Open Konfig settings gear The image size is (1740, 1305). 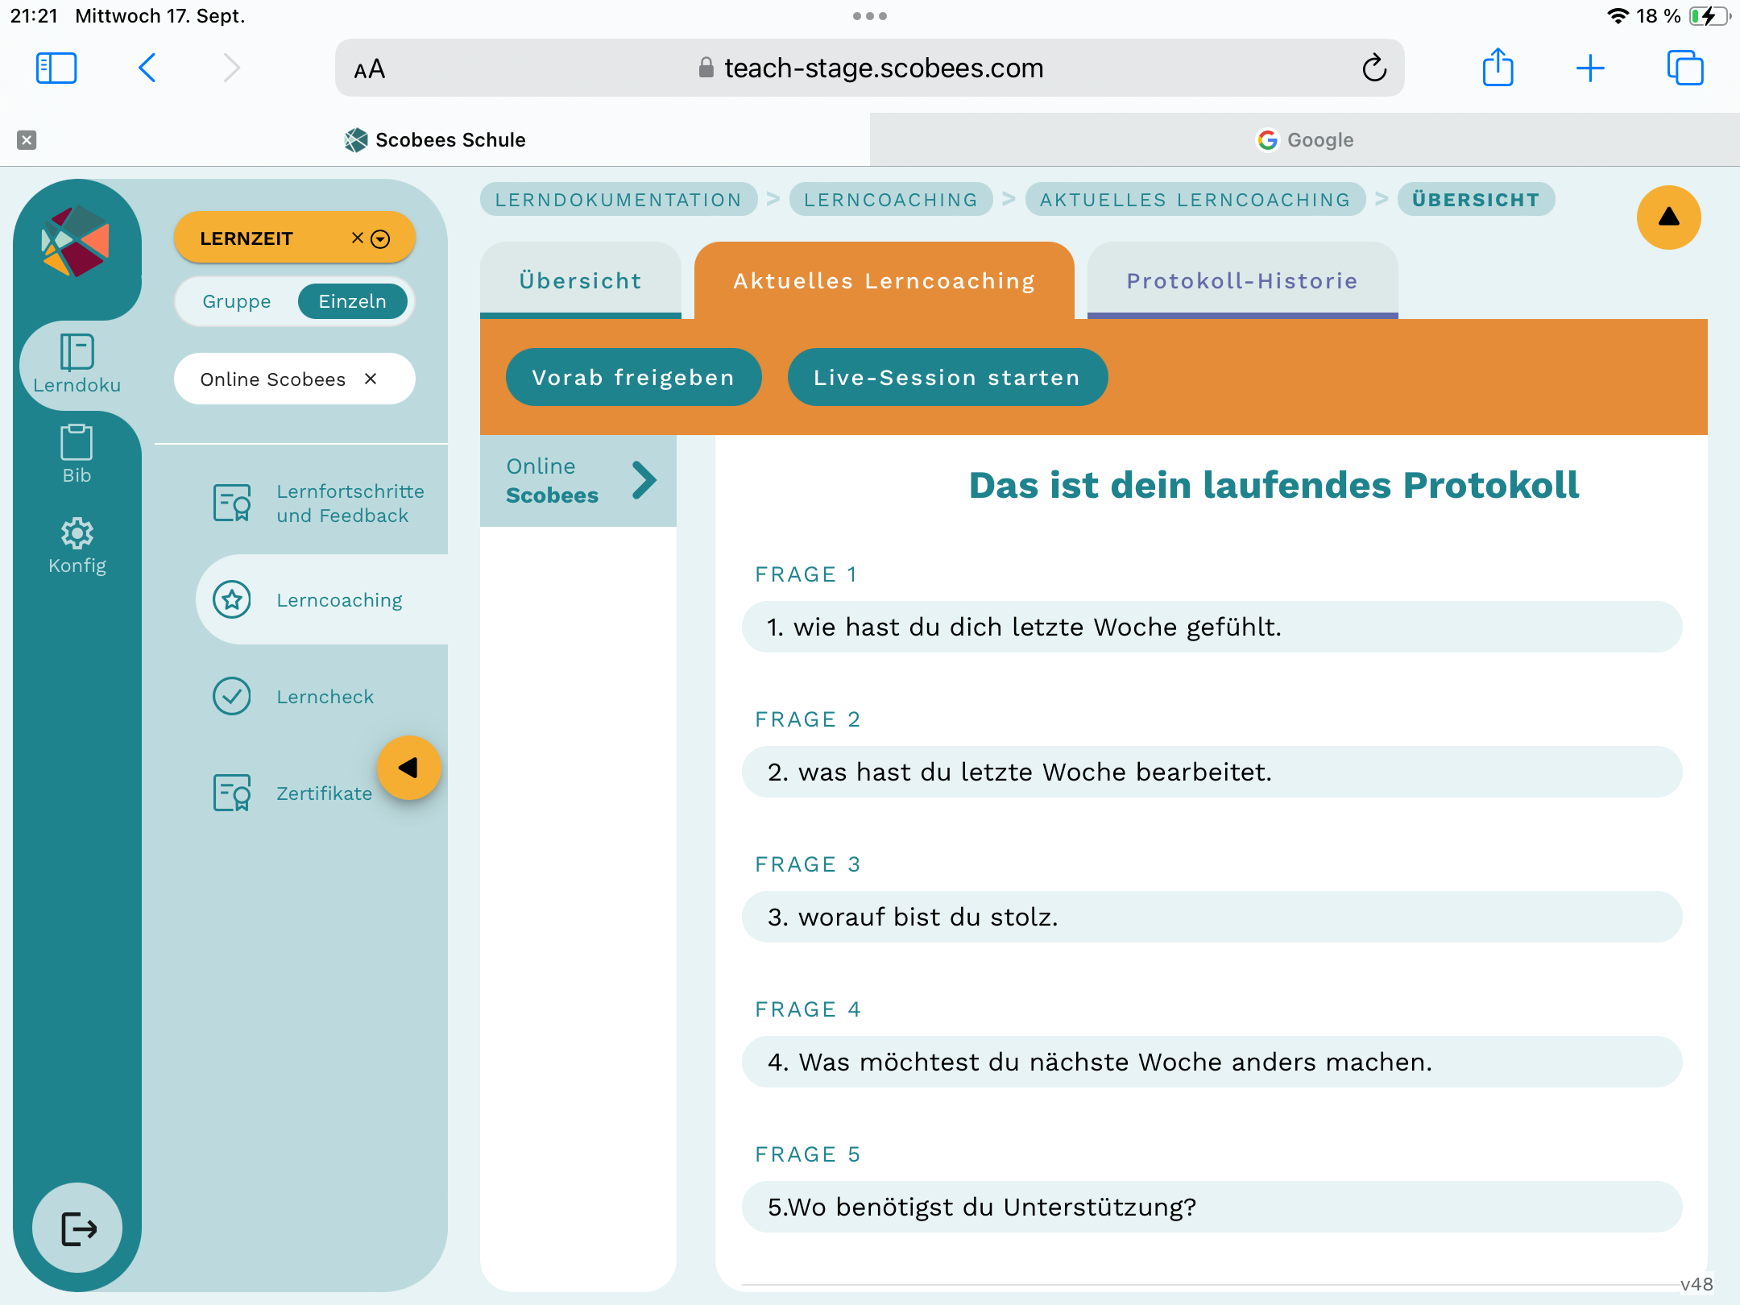tap(77, 545)
